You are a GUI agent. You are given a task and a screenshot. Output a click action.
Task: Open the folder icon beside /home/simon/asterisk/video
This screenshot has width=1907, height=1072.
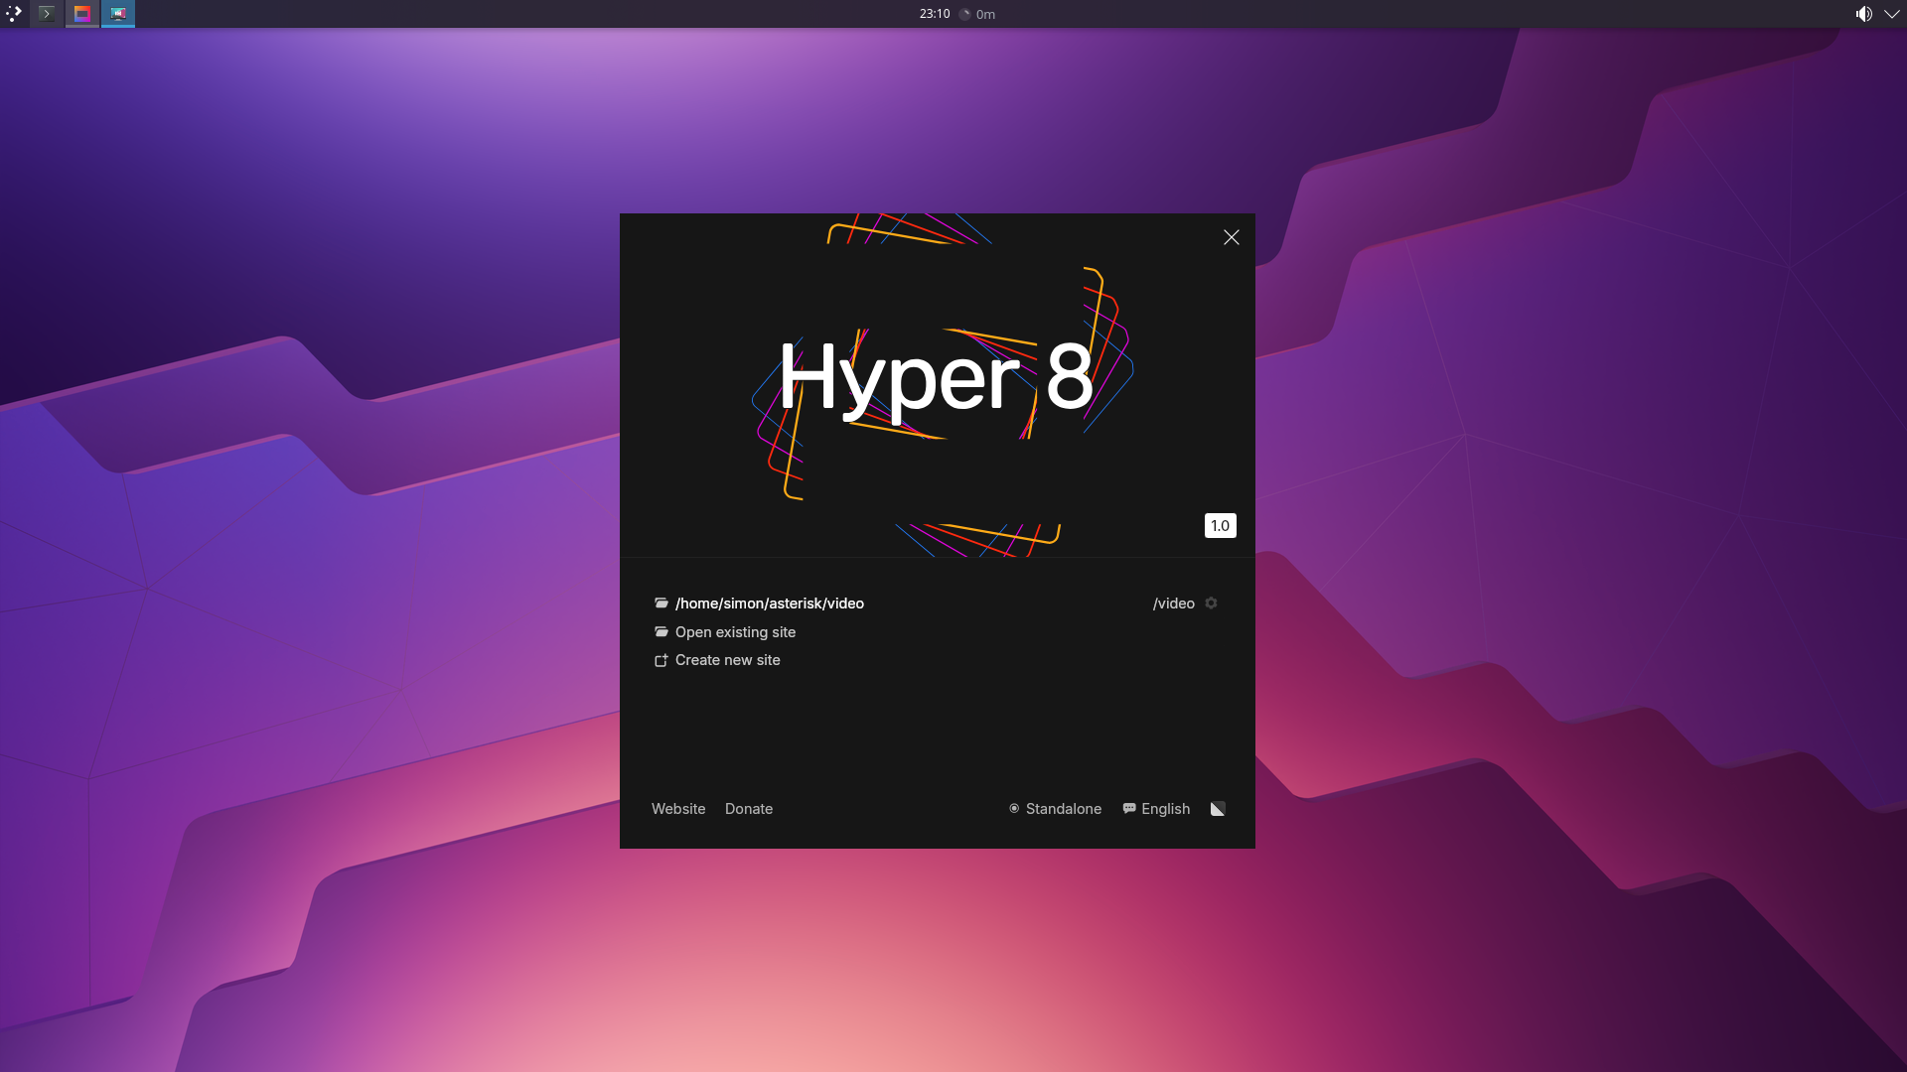661,603
